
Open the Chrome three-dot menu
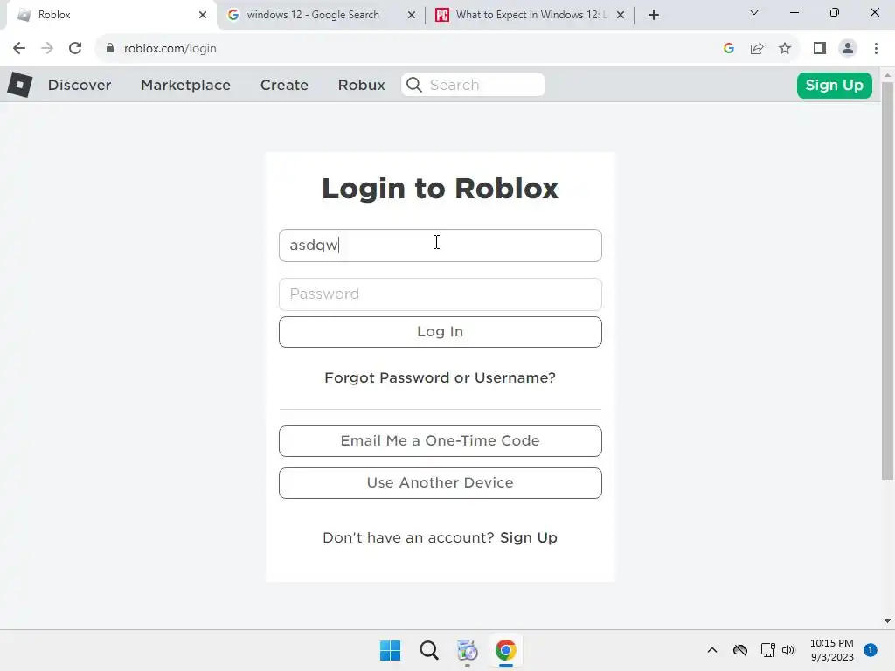(876, 49)
